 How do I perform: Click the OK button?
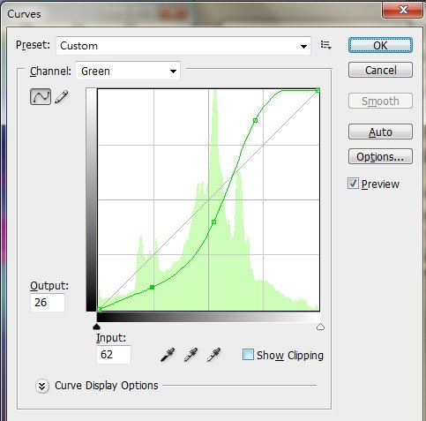[380, 45]
